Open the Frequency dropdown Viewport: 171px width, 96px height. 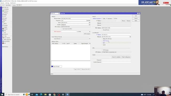click(x=87, y=21)
